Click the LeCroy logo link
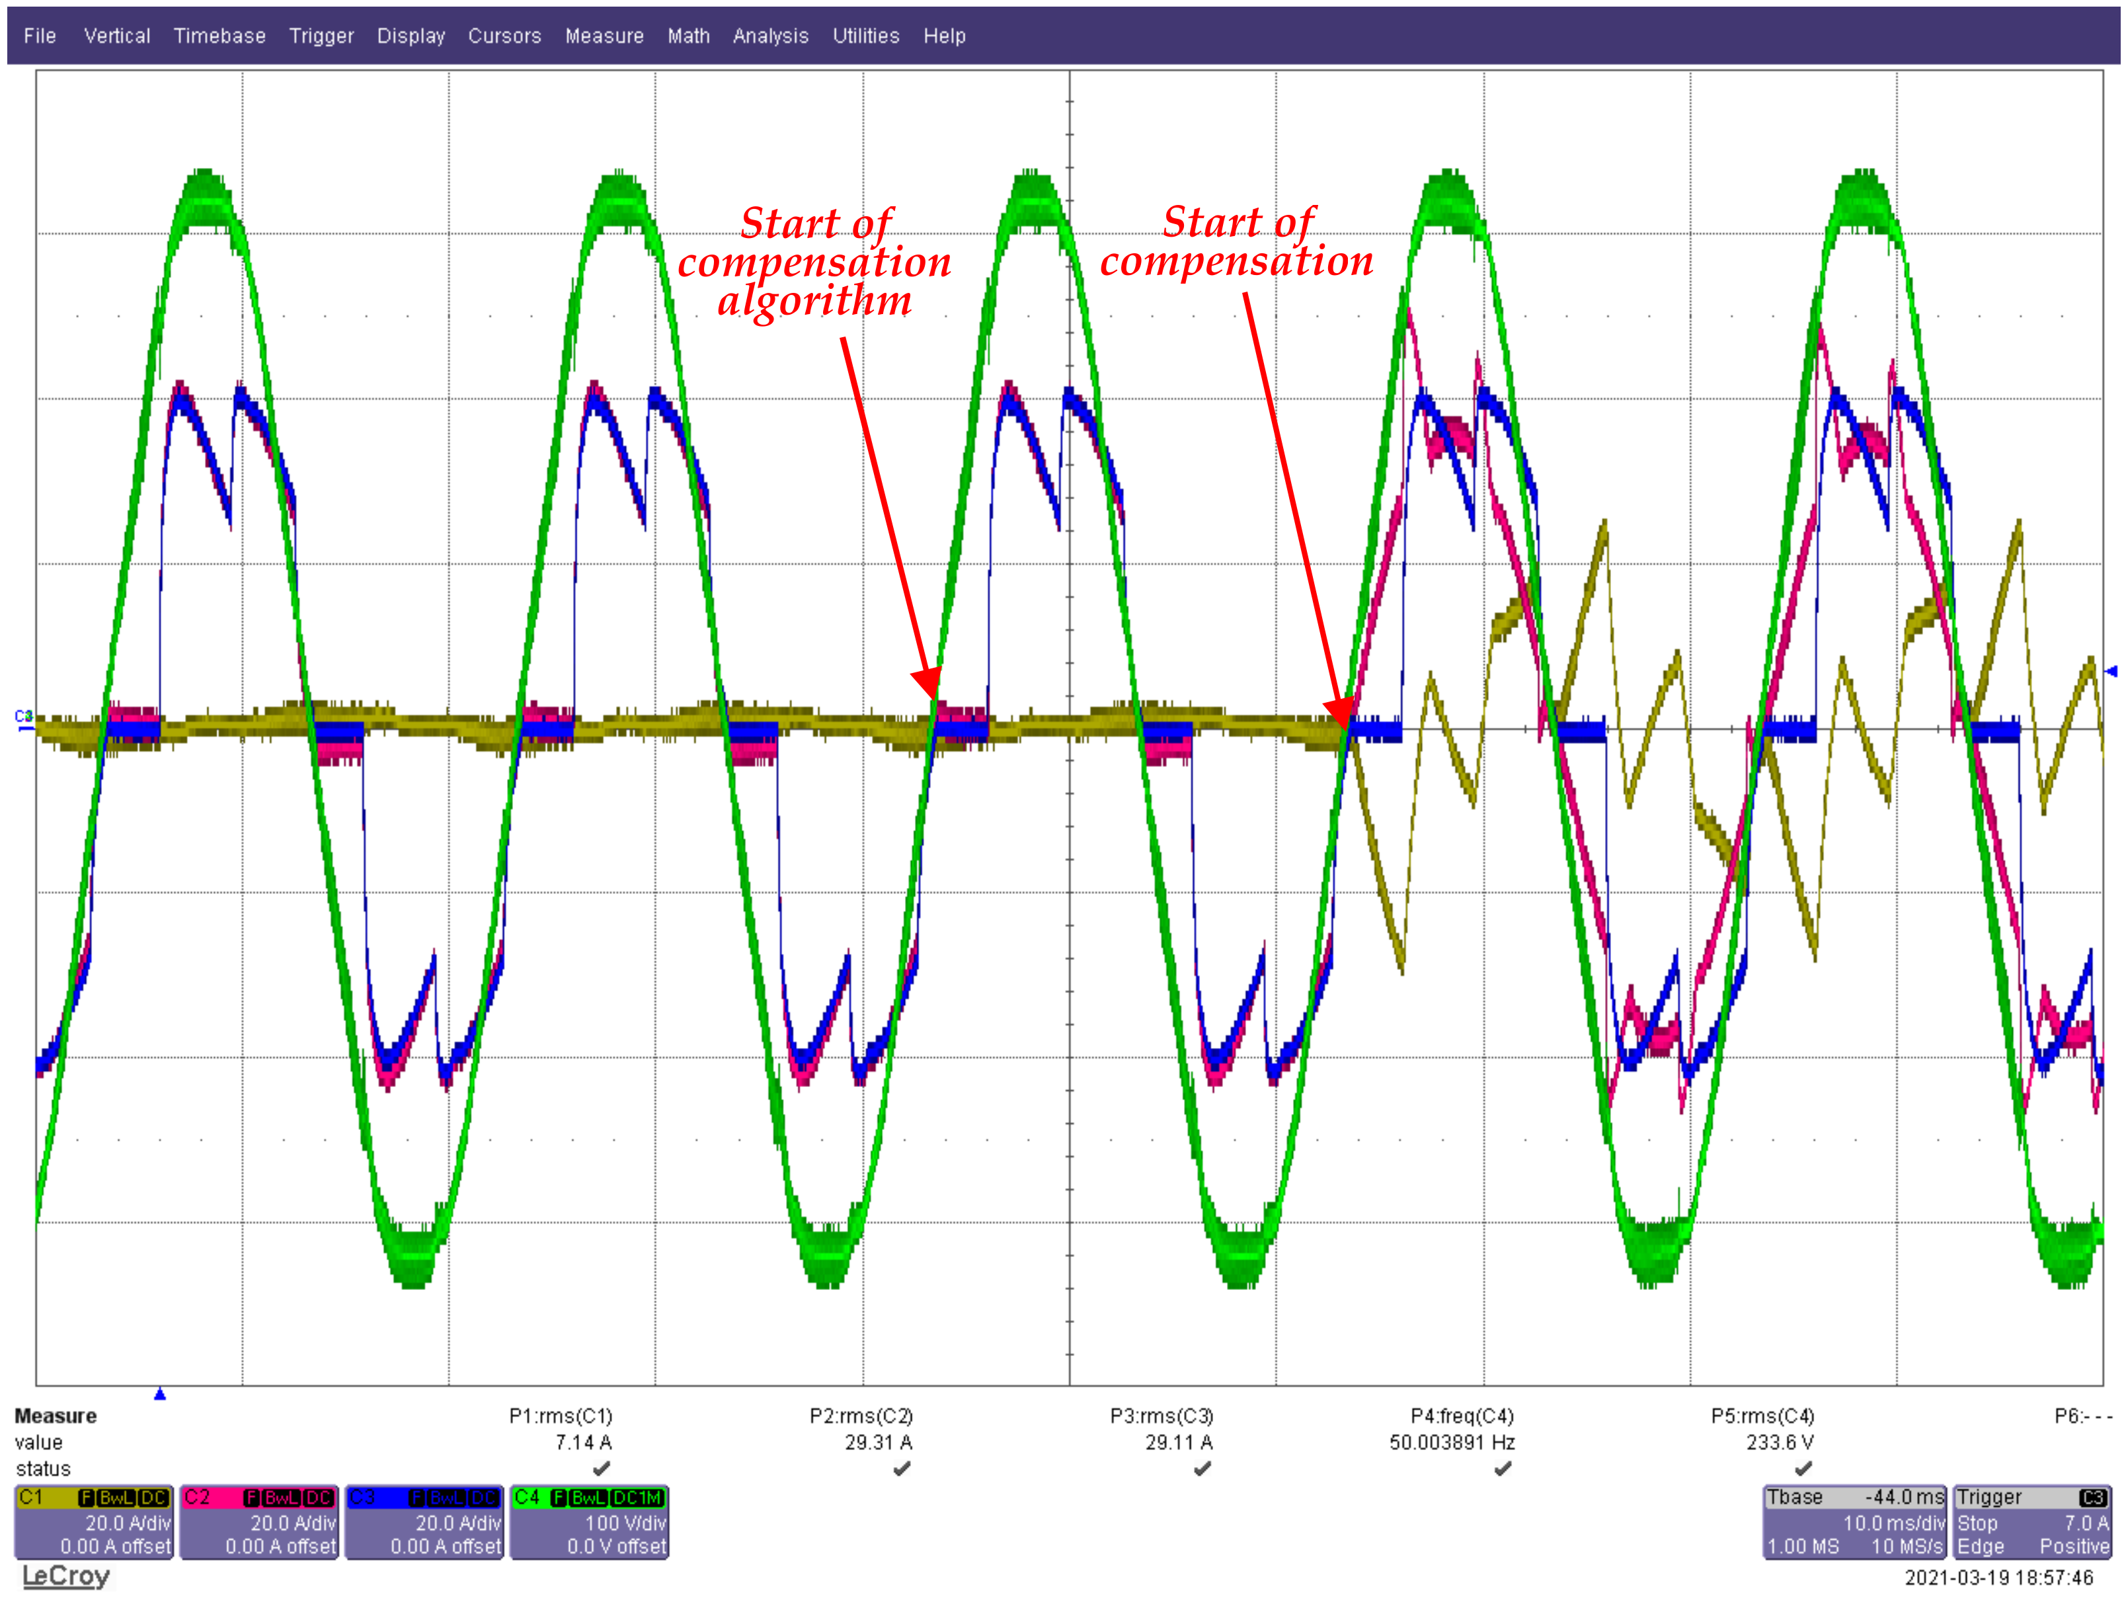Screen dimensions: 2126x1600 [x=65, y=1576]
